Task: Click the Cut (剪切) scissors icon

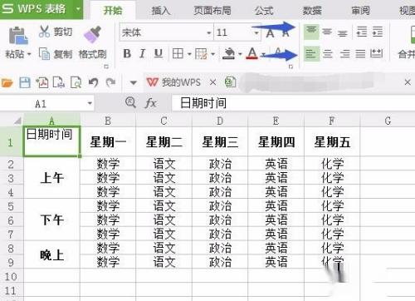Action: tap(44, 32)
